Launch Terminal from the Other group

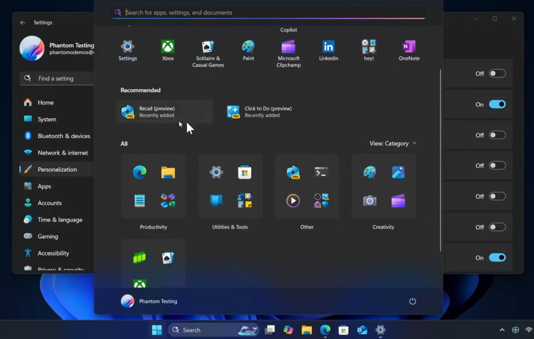pyautogui.click(x=321, y=172)
